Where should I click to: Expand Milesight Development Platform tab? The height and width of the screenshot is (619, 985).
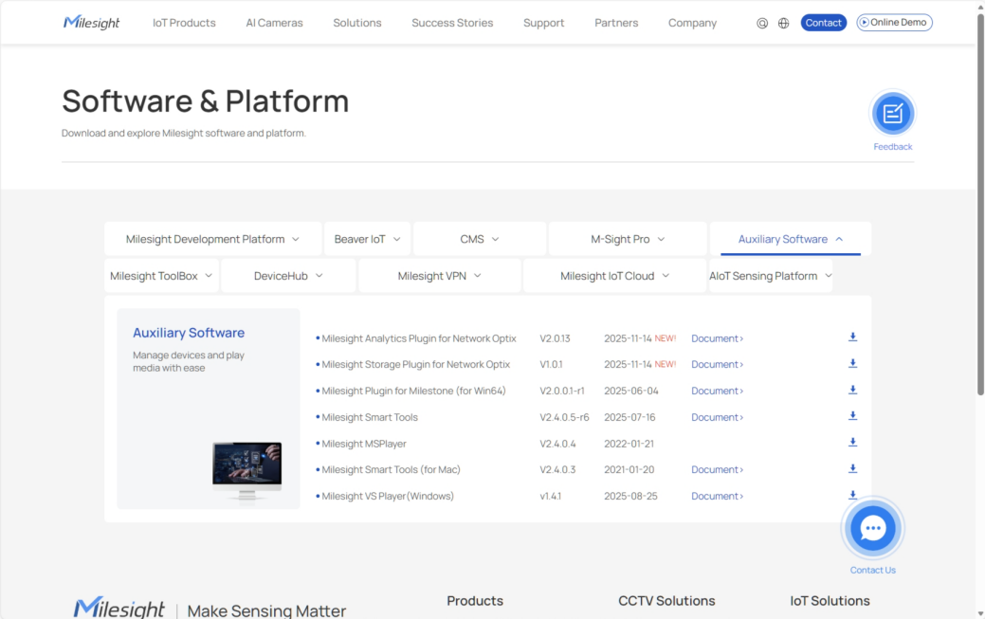click(x=212, y=240)
